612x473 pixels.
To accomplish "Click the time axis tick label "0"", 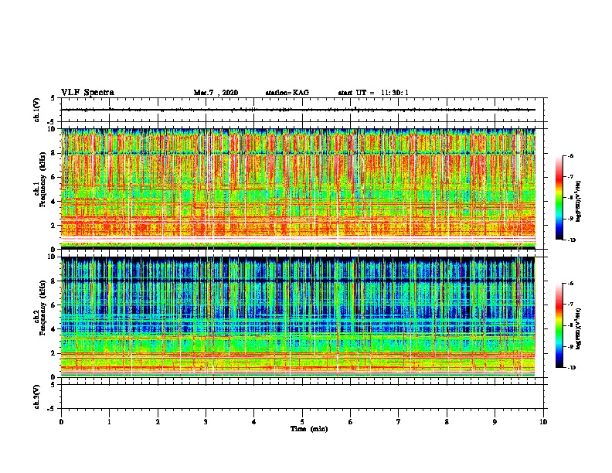I will [x=61, y=422].
